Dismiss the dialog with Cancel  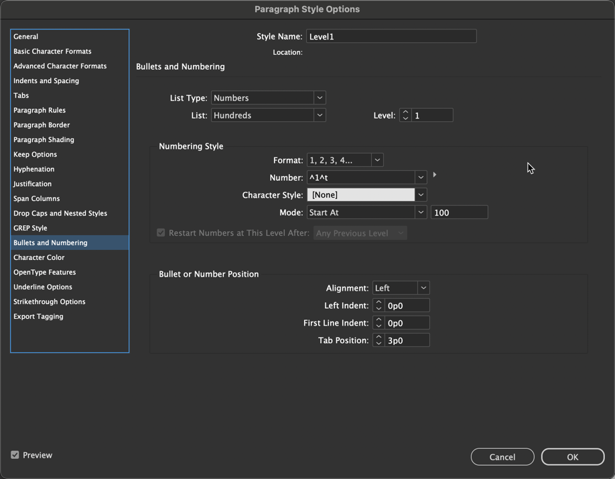tap(502, 457)
